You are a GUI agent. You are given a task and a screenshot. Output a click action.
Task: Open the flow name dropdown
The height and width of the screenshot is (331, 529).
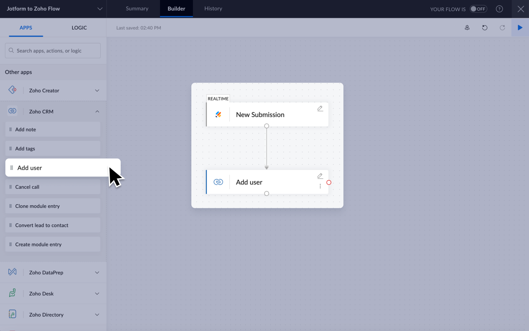(x=100, y=9)
